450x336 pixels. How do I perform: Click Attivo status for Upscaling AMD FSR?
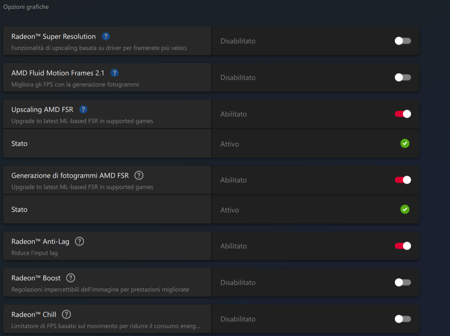tap(229, 144)
